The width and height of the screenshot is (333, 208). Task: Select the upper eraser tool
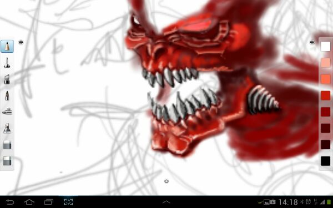[7, 145]
